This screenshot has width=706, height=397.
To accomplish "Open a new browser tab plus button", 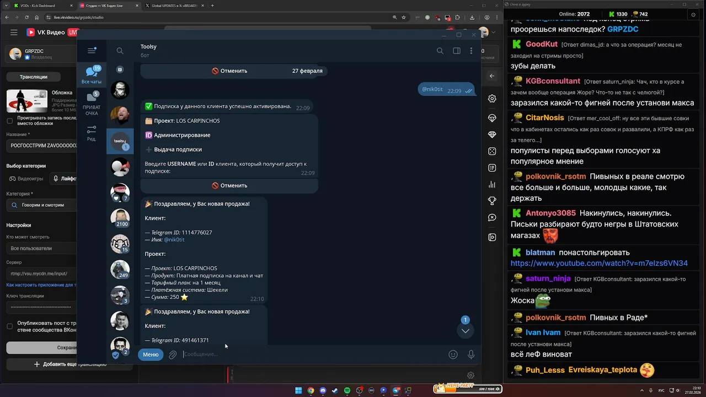I will pos(212,6).
